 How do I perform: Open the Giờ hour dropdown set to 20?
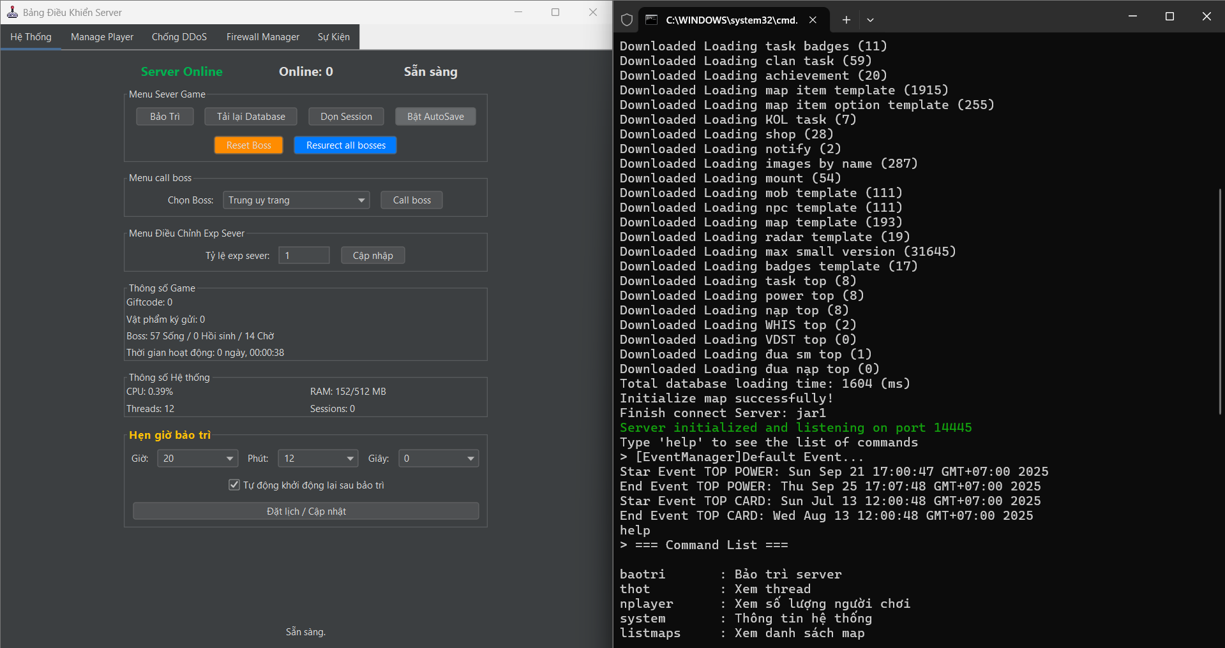[198, 459]
